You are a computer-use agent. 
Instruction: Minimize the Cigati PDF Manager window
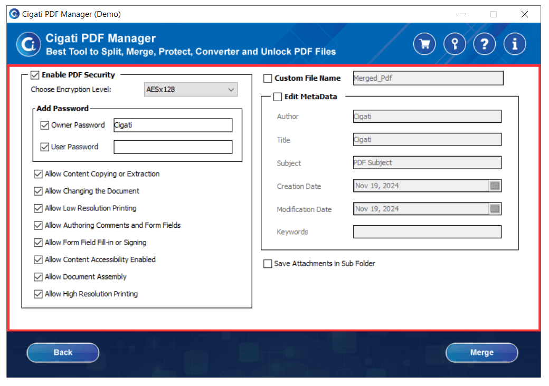coord(463,14)
